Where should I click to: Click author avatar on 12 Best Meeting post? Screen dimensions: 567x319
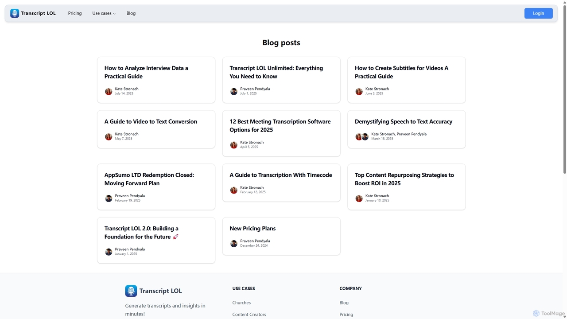[x=234, y=145]
